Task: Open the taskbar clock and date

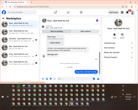Action: [x=128, y=97]
